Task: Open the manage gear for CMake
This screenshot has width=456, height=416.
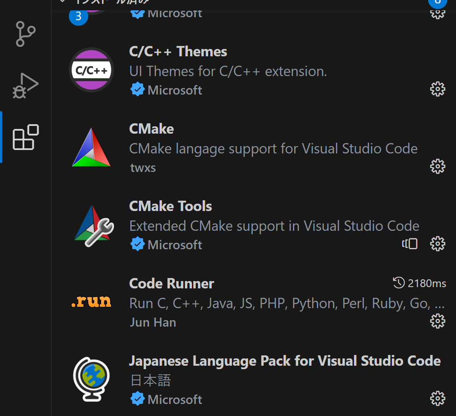Action: pos(438,166)
